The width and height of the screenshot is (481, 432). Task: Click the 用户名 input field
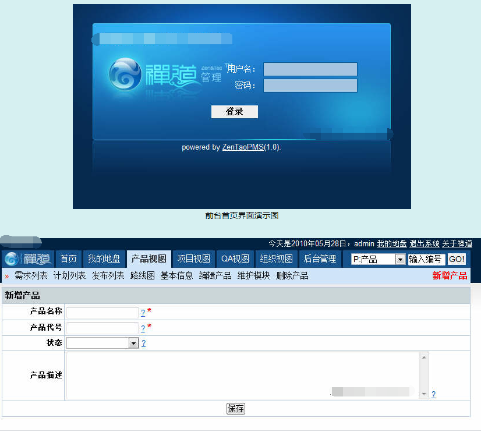coord(310,69)
